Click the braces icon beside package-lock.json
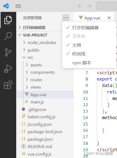This screenshot has width=117, height=158. pos(24,132)
